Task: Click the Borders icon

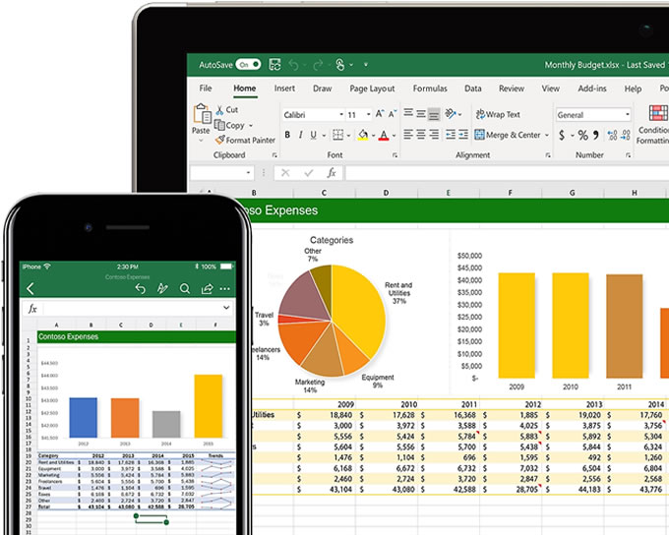Action: [337, 135]
